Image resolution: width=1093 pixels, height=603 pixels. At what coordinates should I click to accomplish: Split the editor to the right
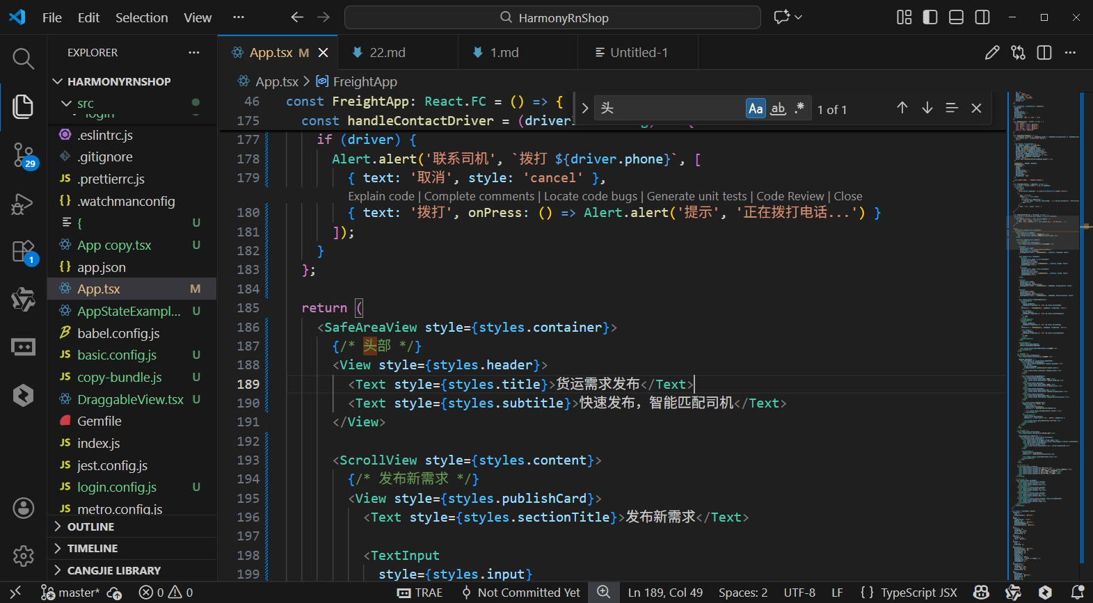coord(1044,53)
